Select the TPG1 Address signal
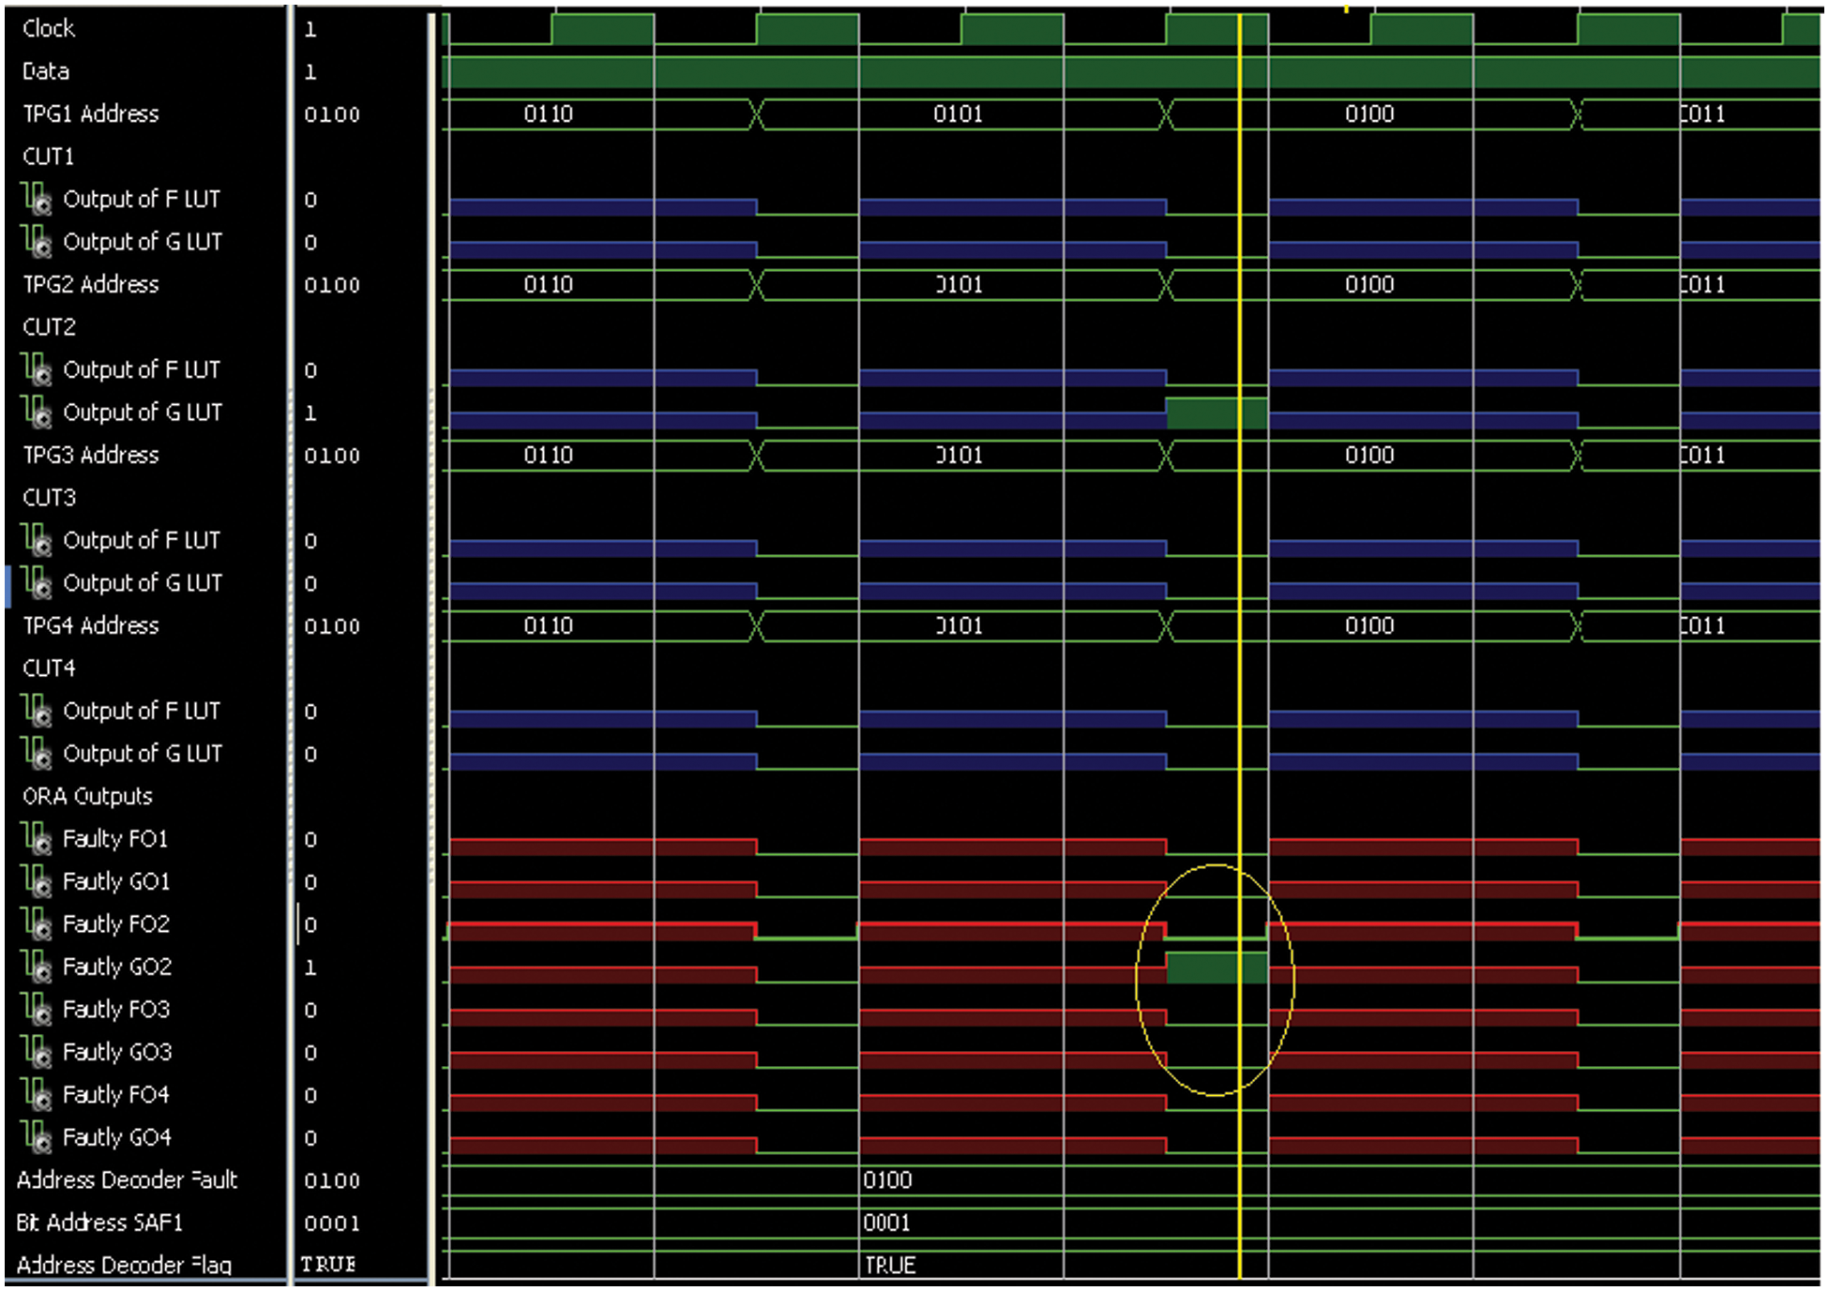Screen dimensions: 1829x1291 click(x=91, y=113)
